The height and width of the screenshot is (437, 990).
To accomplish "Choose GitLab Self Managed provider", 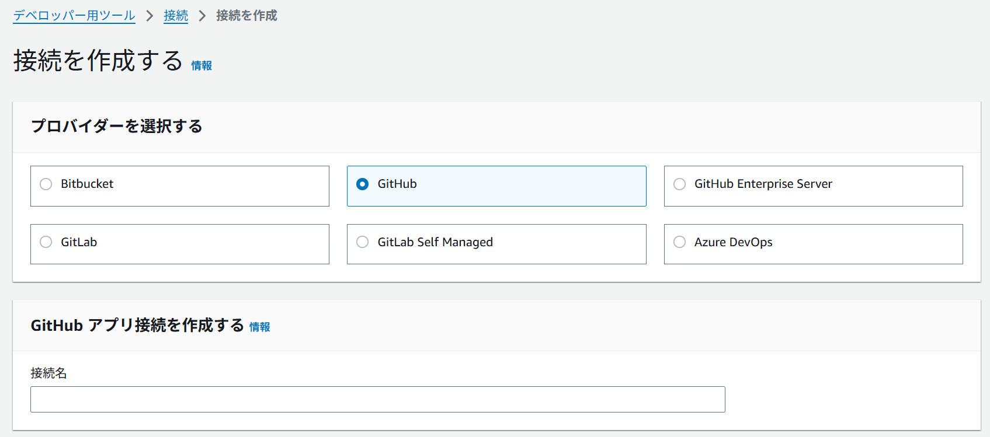I will pos(362,242).
